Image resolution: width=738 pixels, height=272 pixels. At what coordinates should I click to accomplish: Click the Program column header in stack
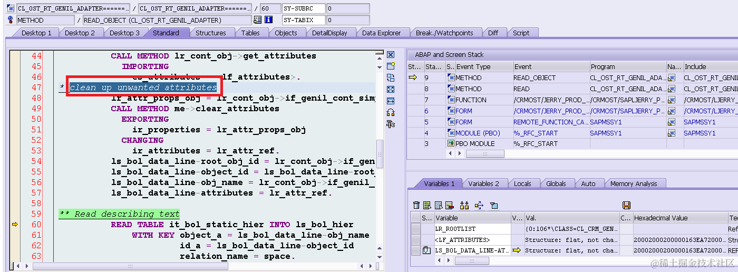627,67
